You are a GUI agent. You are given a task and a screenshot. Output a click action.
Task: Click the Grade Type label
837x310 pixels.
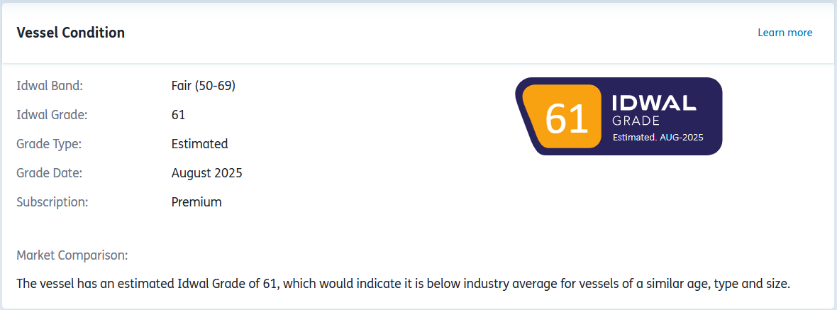point(48,144)
